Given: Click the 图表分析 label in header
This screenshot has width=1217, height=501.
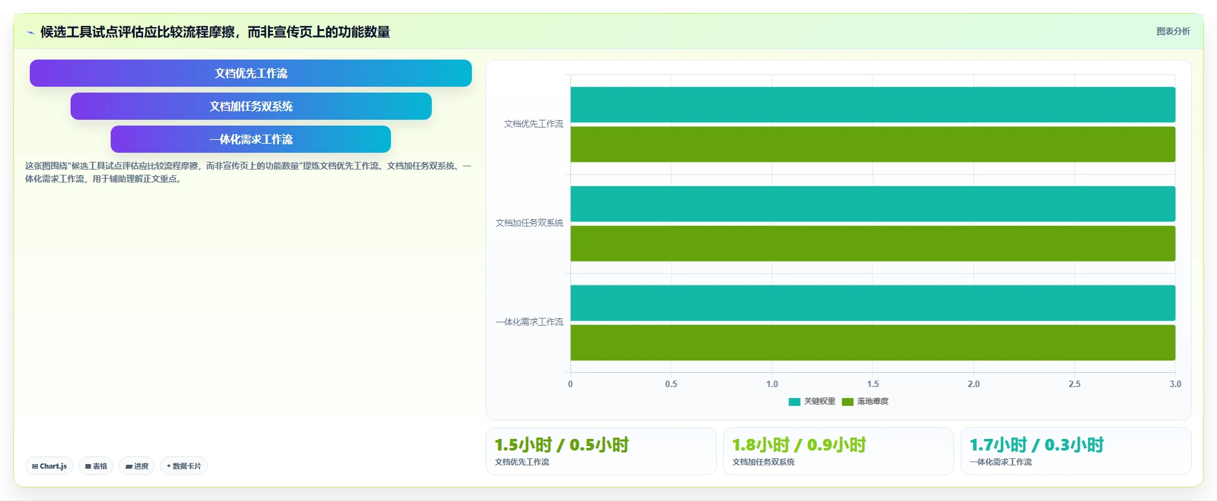Looking at the screenshot, I should coord(1173,31).
